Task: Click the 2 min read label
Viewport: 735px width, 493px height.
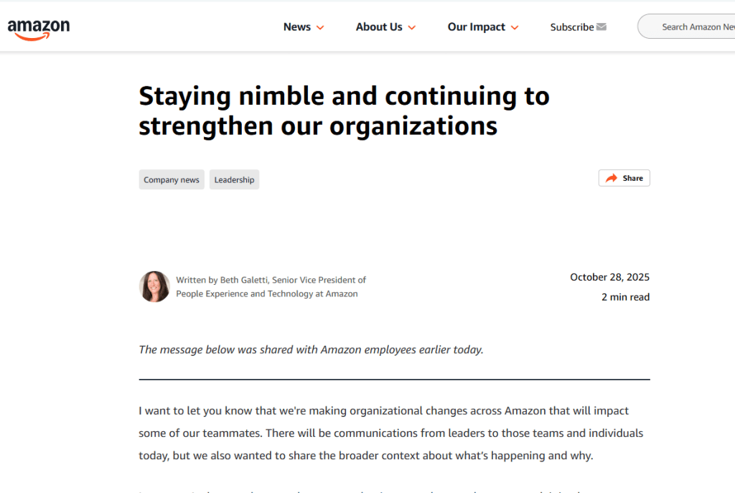Action: coord(625,297)
